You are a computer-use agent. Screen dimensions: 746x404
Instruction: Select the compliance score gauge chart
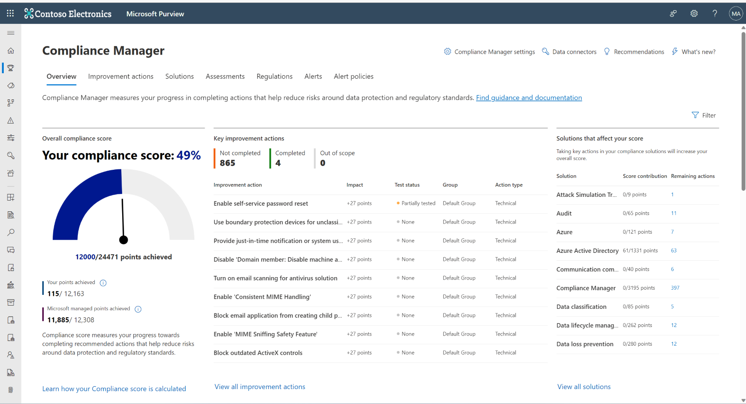click(124, 206)
